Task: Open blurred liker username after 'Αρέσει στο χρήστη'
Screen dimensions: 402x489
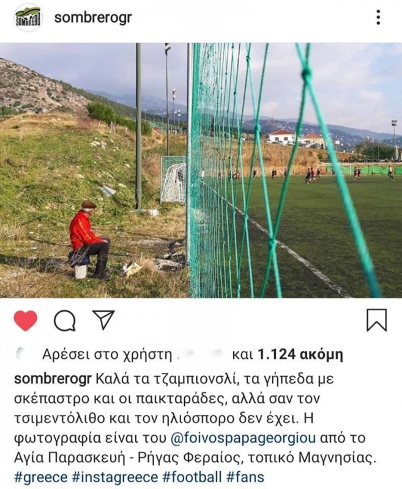Action: click(200, 354)
